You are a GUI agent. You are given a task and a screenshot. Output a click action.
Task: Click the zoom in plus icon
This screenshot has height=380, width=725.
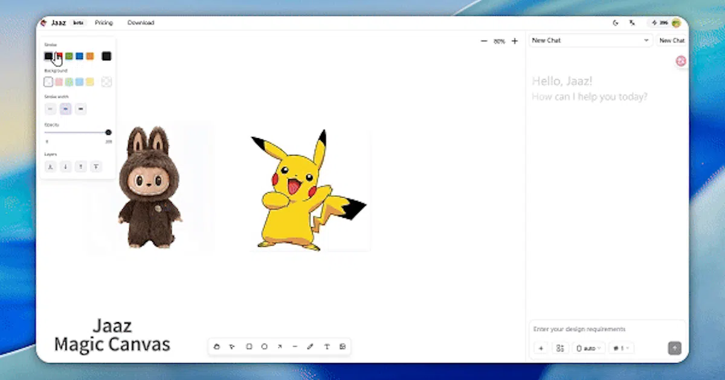[x=515, y=41]
